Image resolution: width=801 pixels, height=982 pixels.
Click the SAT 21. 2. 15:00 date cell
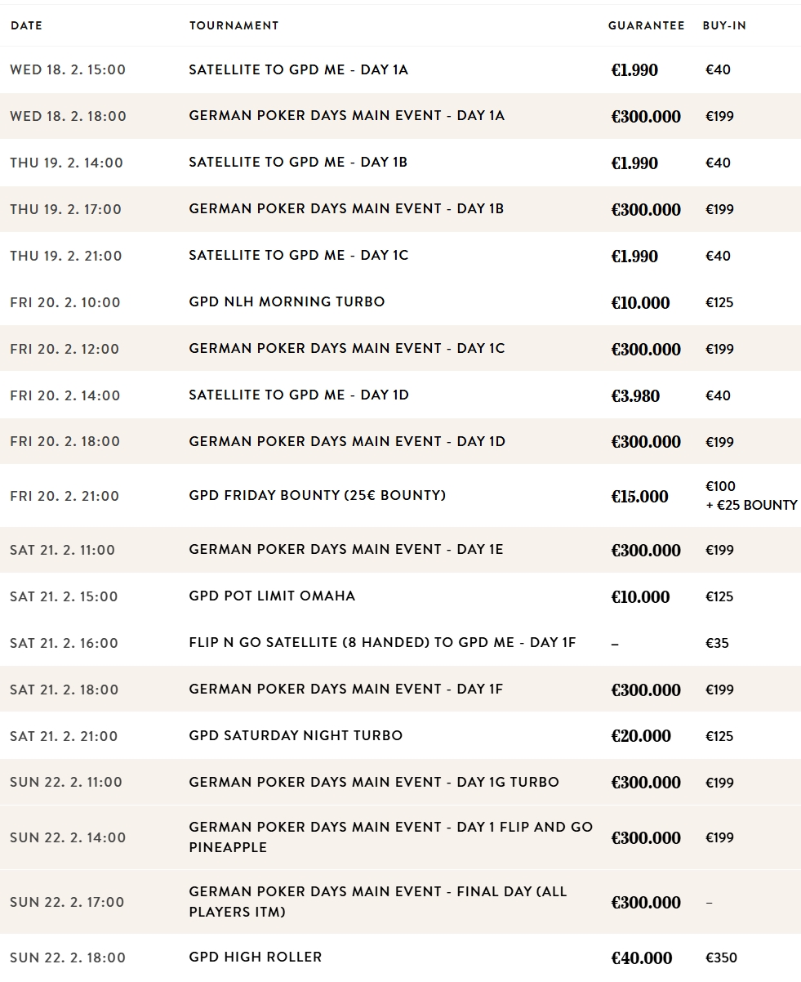click(64, 596)
